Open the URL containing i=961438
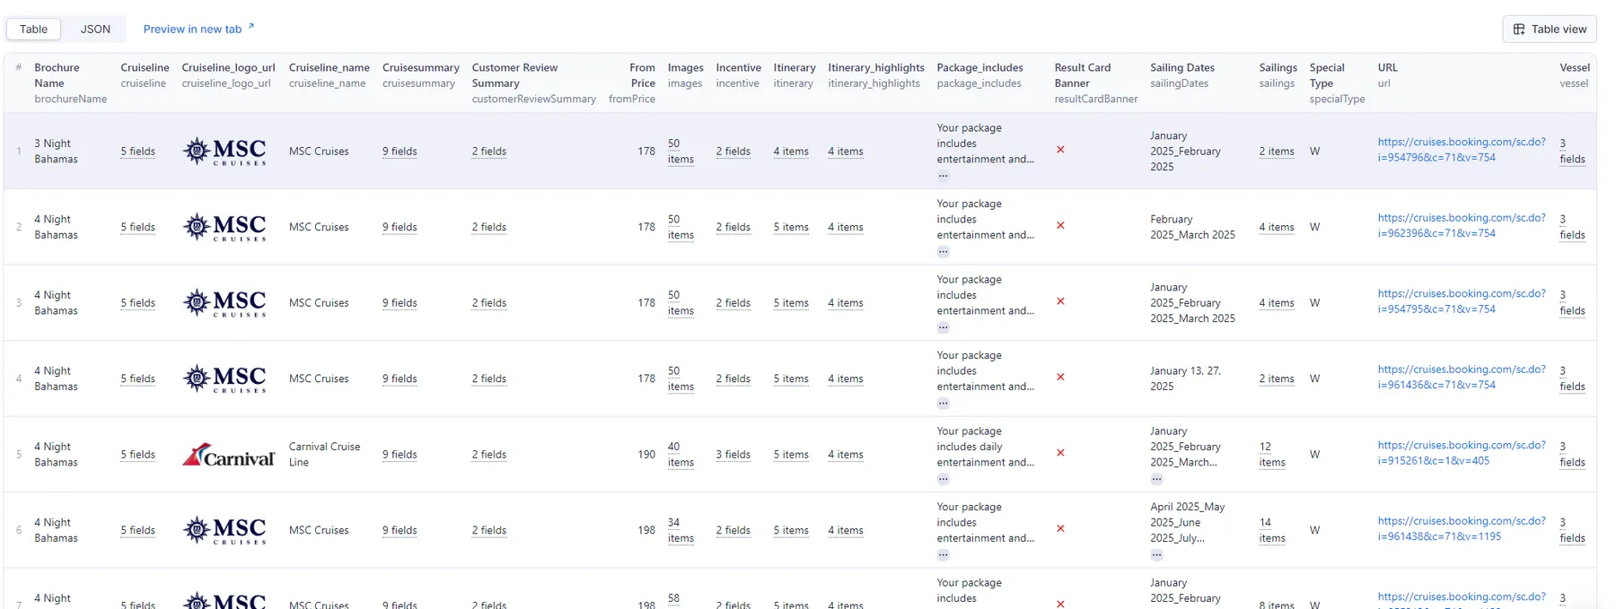This screenshot has width=1616, height=609. click(1462, 528)
